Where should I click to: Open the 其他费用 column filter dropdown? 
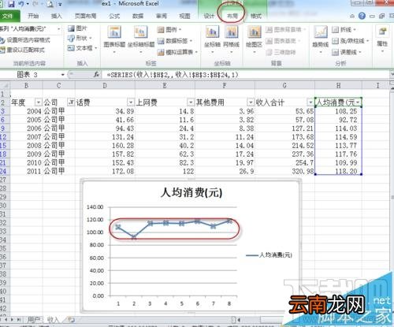click(251, 102)
